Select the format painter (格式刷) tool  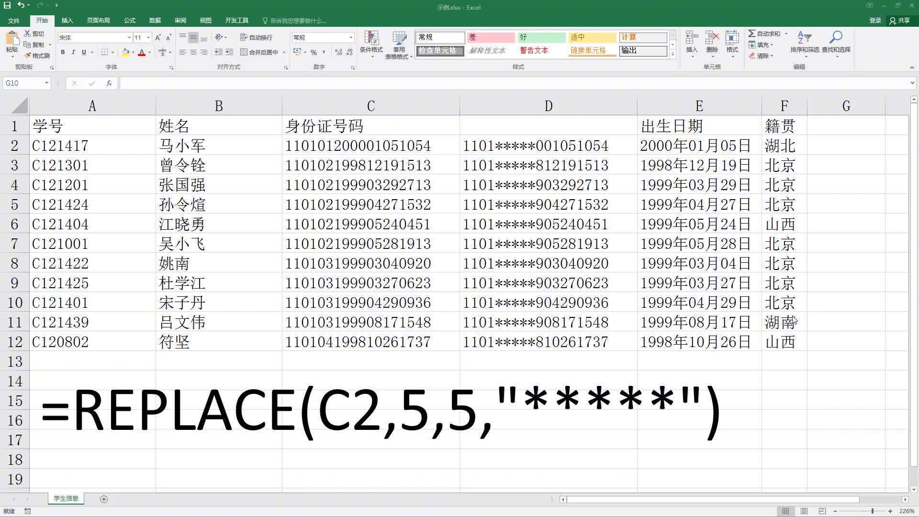pyautogui.click(x=38, y=56)
